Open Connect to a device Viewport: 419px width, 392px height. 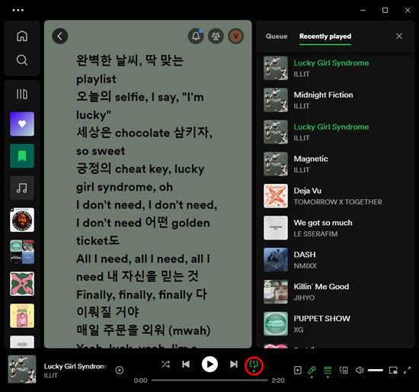(x=344, y=371)
